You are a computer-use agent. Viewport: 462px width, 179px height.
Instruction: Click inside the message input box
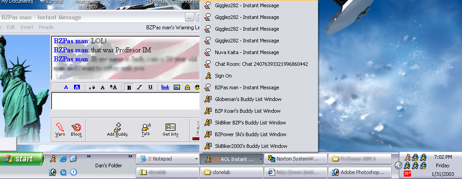[x=125, y=101]
